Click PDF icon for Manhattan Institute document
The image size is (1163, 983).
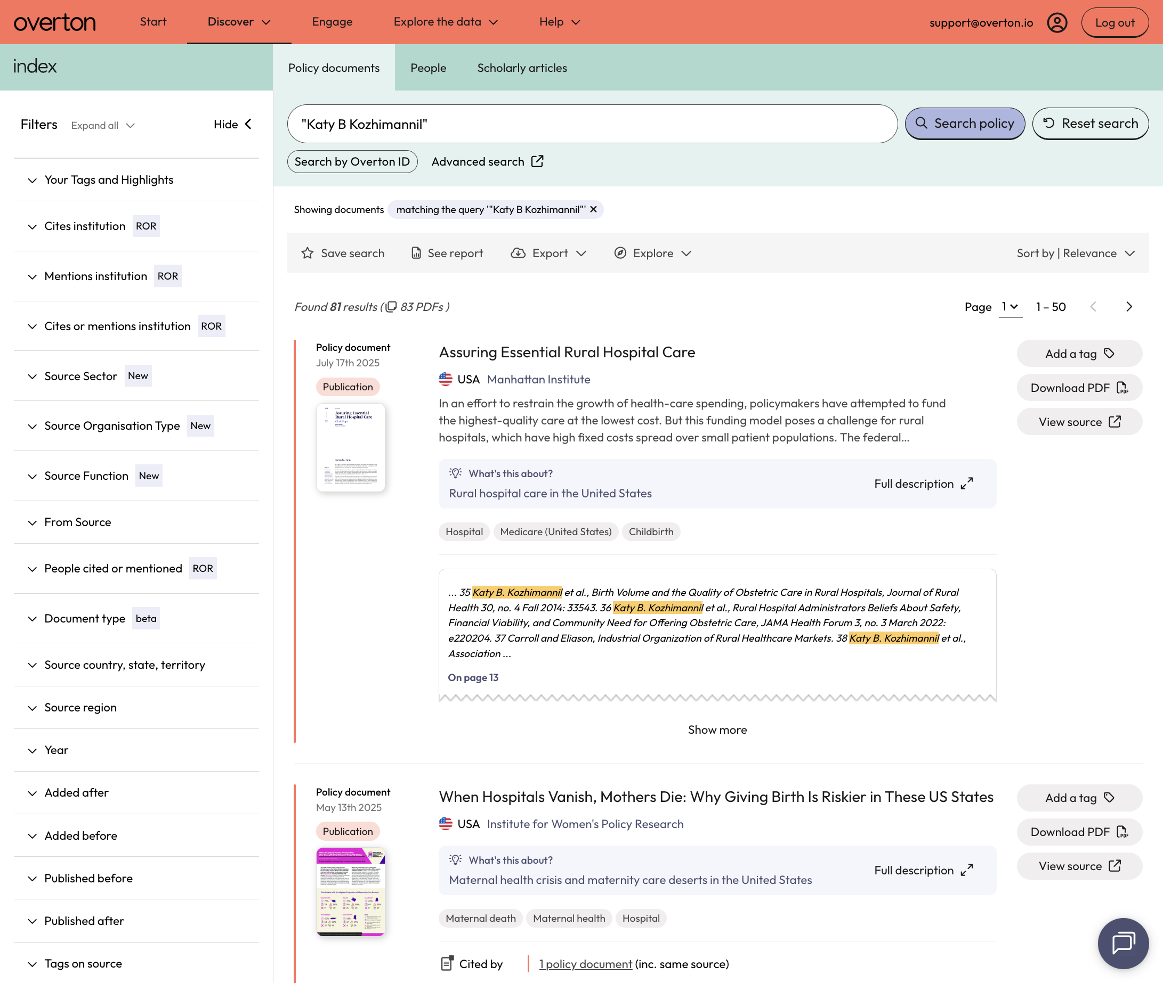click(1122, 387)
